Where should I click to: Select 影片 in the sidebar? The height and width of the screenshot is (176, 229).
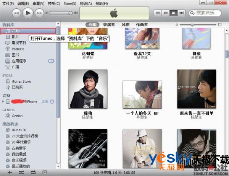(x=15, y=37)
